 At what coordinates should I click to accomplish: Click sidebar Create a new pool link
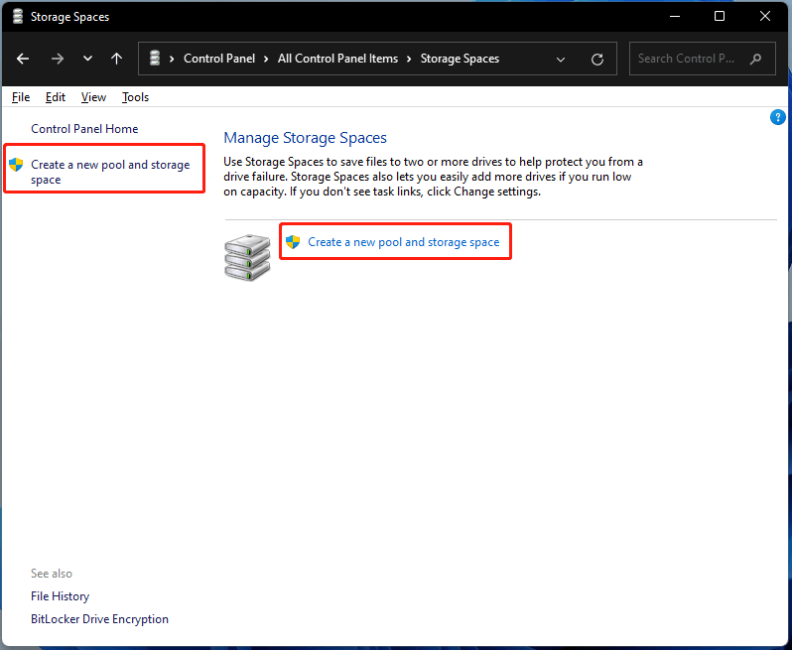tap(110, 172)
